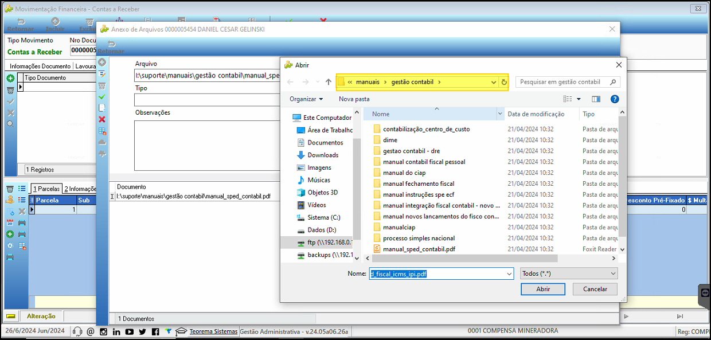Image resolution: width=711 pixels, height=340 pixels.
Task: Go up one folder in Abrir dialog
Action: coord(328,82)
